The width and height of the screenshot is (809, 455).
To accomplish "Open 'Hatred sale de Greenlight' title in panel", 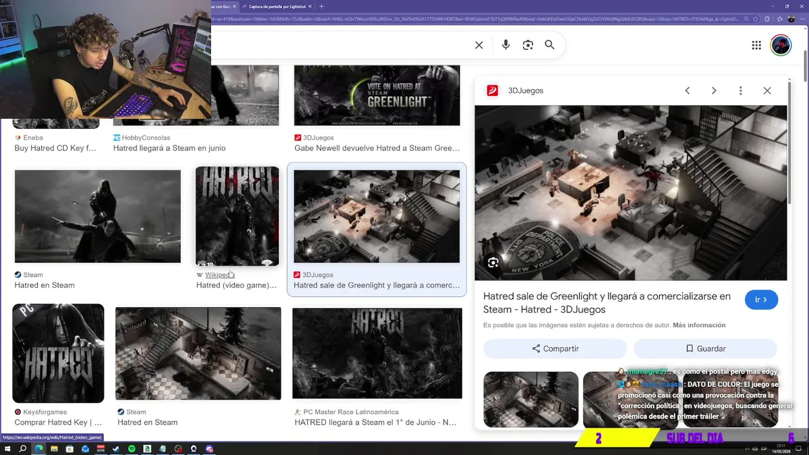I will pos(607,303).
